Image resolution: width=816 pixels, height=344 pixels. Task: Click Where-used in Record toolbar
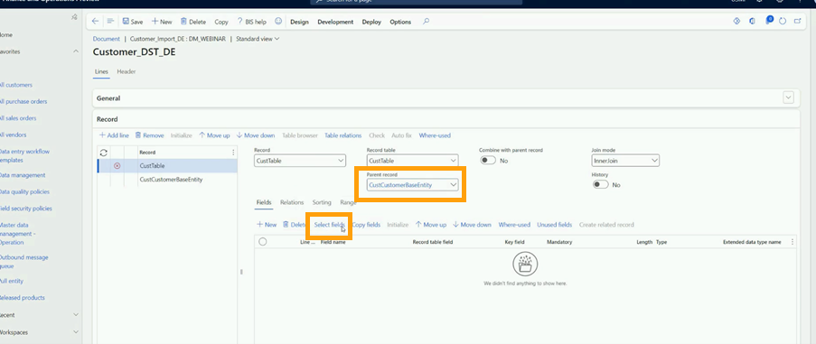click(435, 135)
